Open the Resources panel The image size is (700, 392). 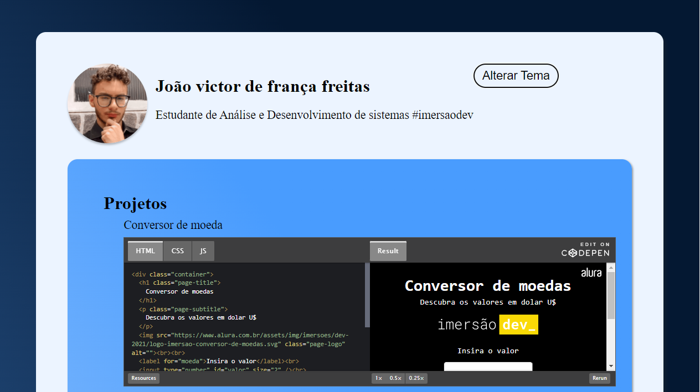143,378
